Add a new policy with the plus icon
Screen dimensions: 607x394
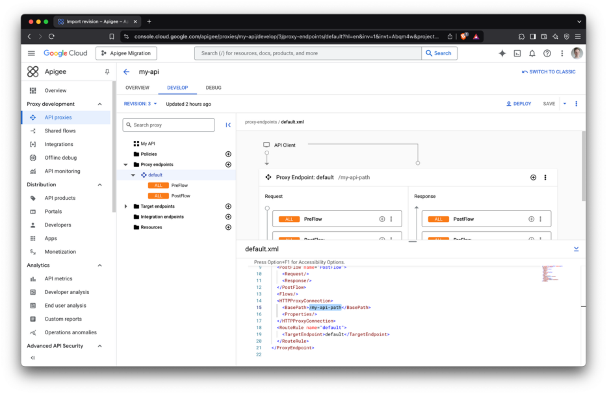pos(228,154)
